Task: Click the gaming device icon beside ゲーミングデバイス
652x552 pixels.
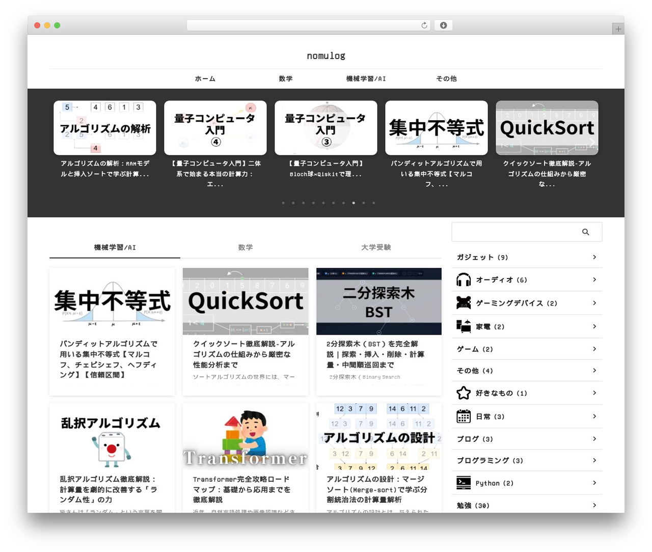Action: click(x=464, y=303)
